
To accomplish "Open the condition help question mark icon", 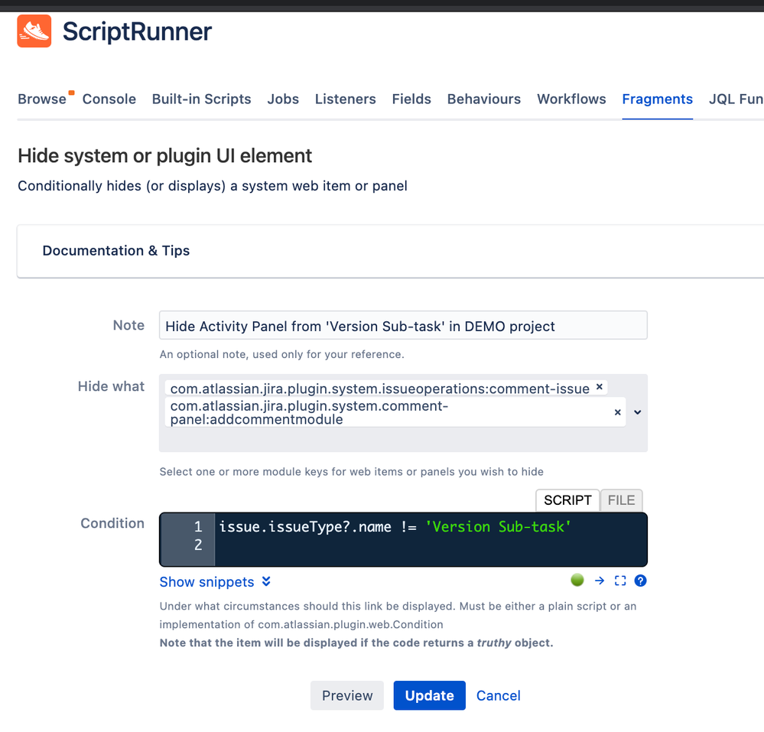I will 641,581.
